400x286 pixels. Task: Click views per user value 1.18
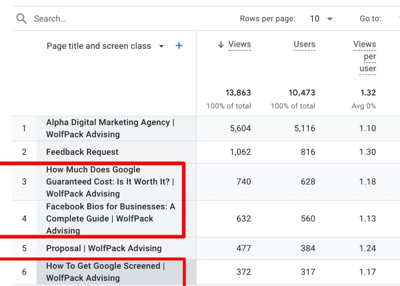[x=368, y=181]
